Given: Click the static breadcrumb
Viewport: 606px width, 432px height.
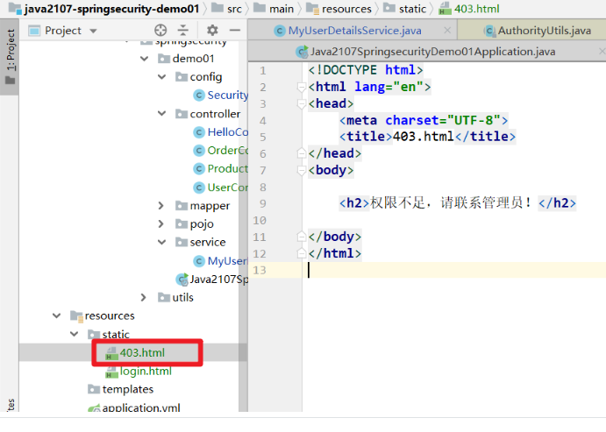Looking at the screenshot, I should tap(412, 9).
